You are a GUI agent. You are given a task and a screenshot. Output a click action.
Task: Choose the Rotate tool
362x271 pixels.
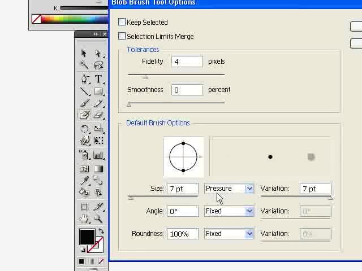[x=84, y=129]
